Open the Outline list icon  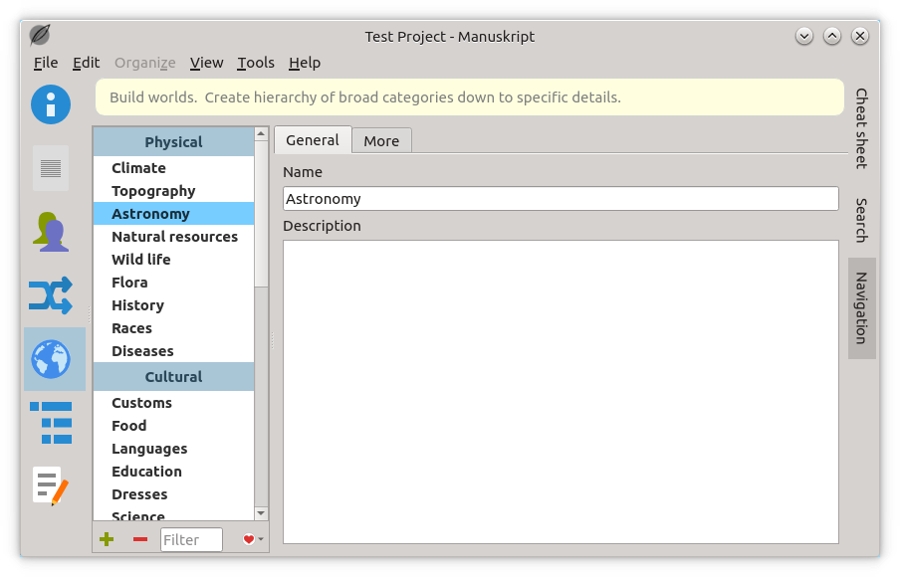(51, 423)
